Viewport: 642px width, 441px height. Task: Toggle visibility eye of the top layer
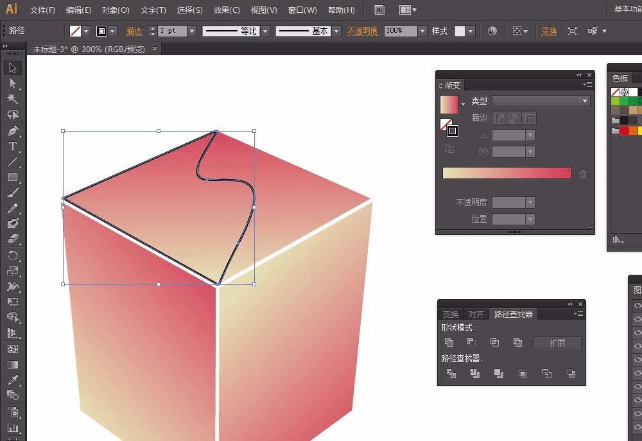(x=638, y=306)
